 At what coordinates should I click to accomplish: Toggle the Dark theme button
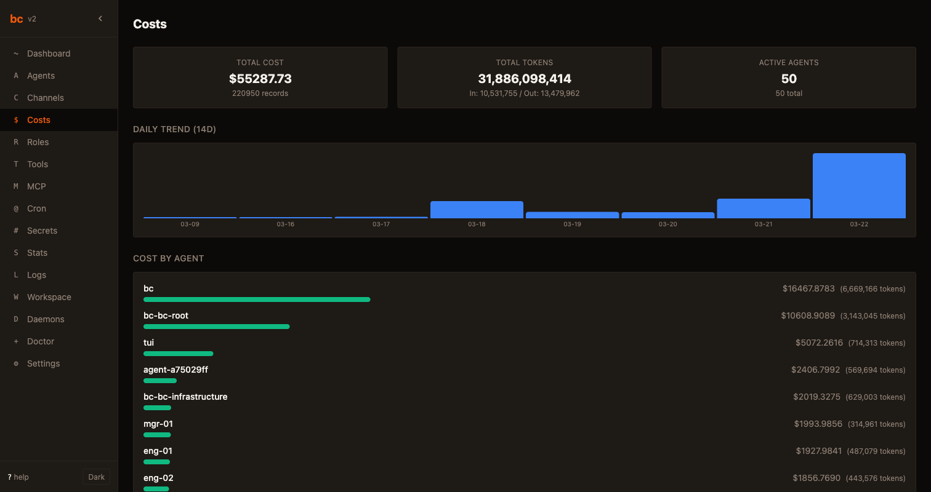[x=97, y=477]
